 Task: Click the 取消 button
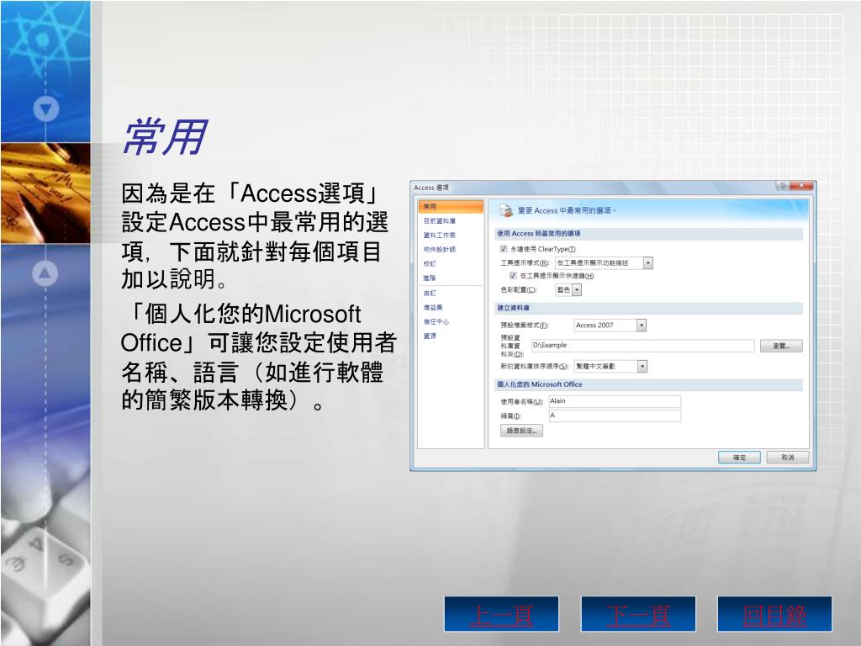pyautogui.click(x=787, y=457)
